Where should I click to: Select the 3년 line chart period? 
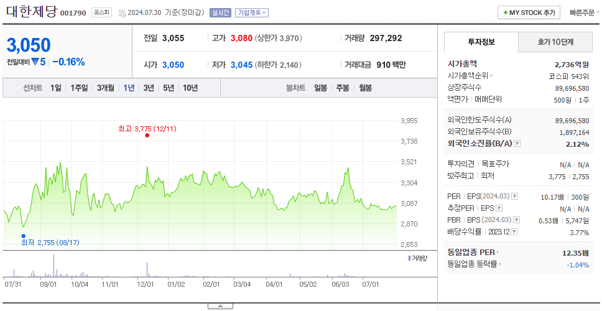[149, 88]
